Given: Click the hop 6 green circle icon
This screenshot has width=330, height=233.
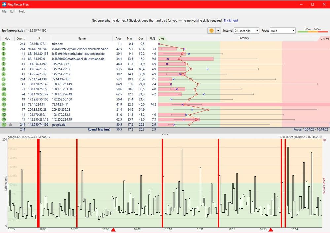Looking at the screenshot, I should (4, 69).
